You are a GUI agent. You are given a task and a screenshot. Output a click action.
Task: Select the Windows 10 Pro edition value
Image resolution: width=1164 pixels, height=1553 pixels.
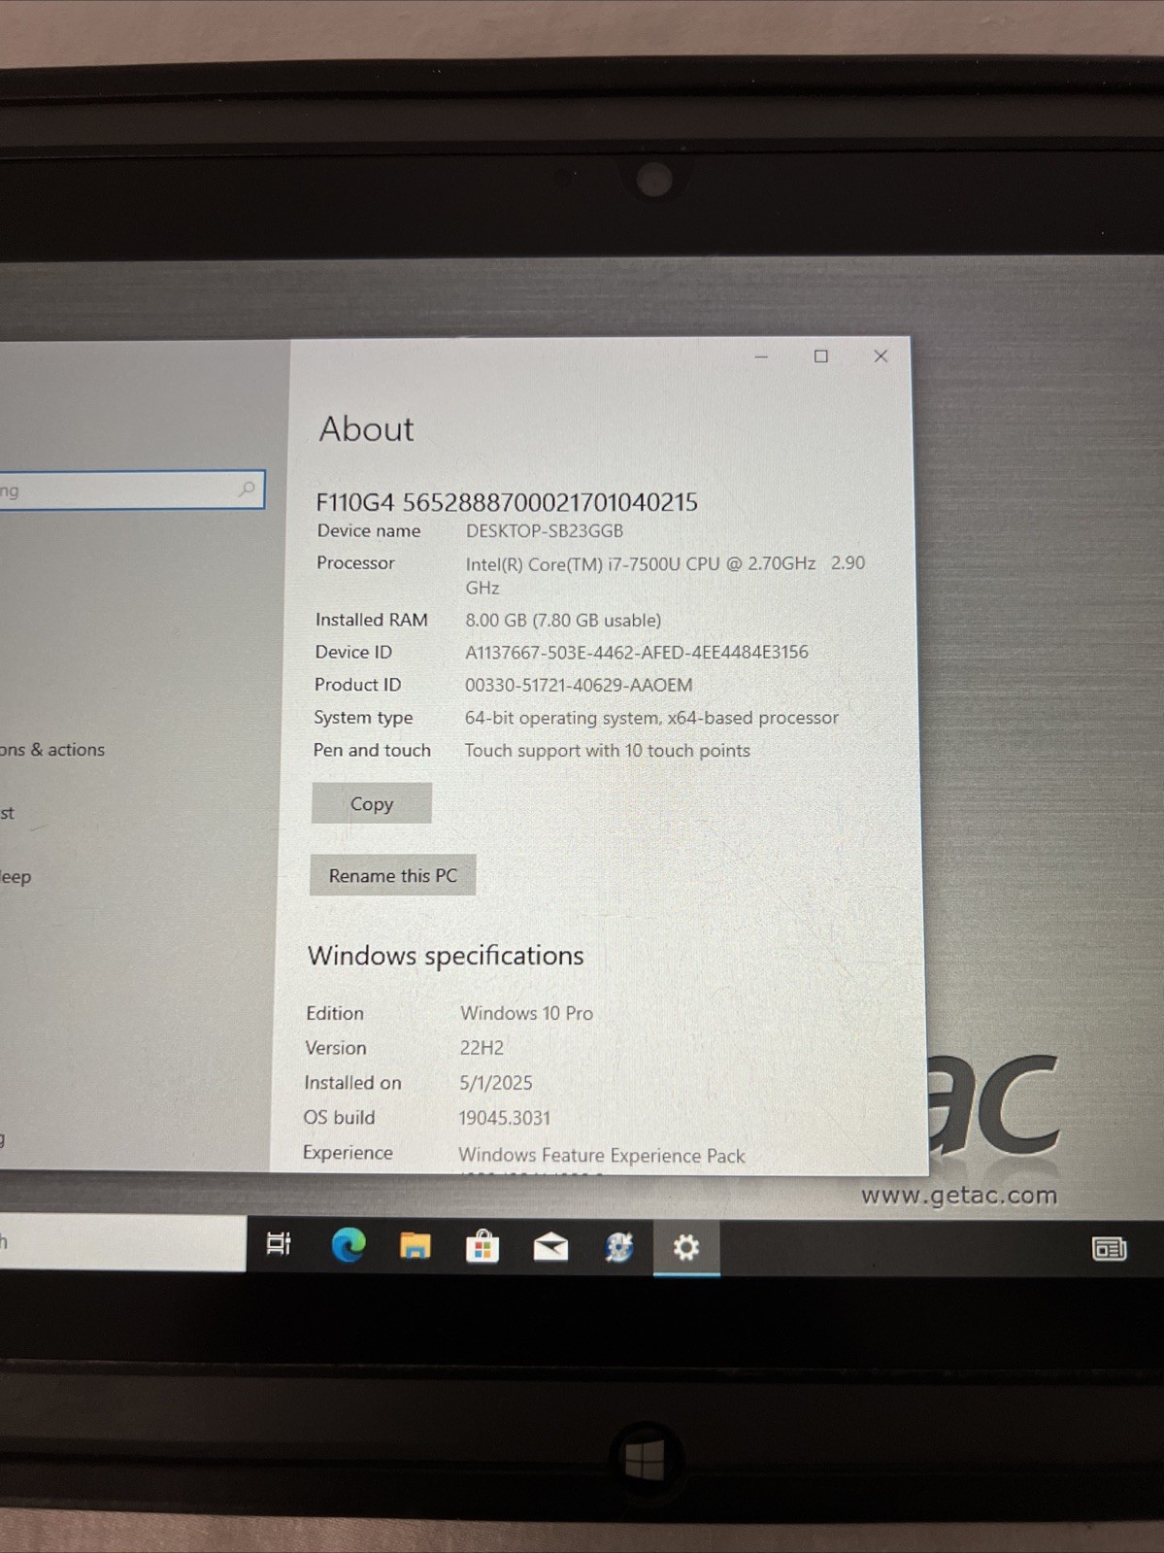coord(526,1013)
